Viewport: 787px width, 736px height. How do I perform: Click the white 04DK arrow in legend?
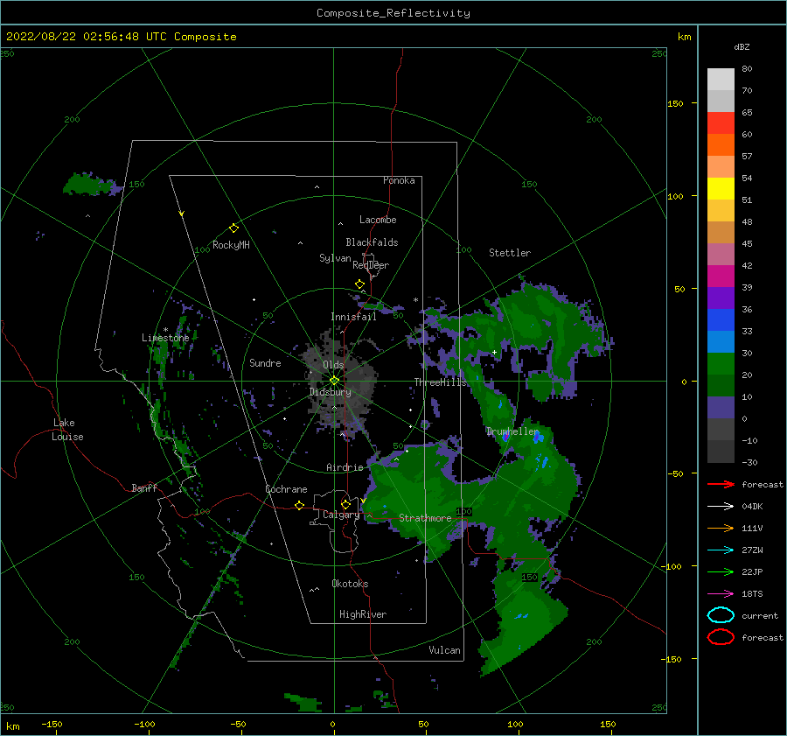(721, 506)
